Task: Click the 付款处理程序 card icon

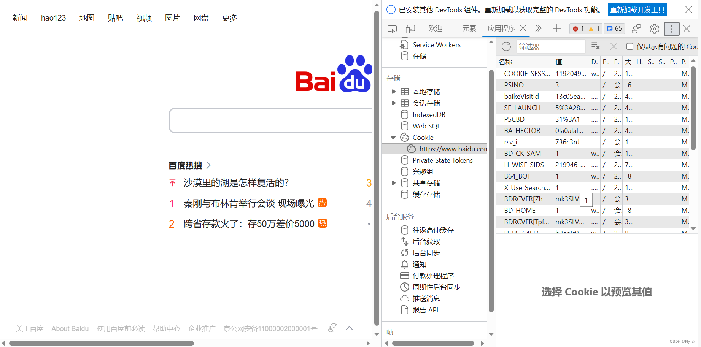Action: (405, 276)
